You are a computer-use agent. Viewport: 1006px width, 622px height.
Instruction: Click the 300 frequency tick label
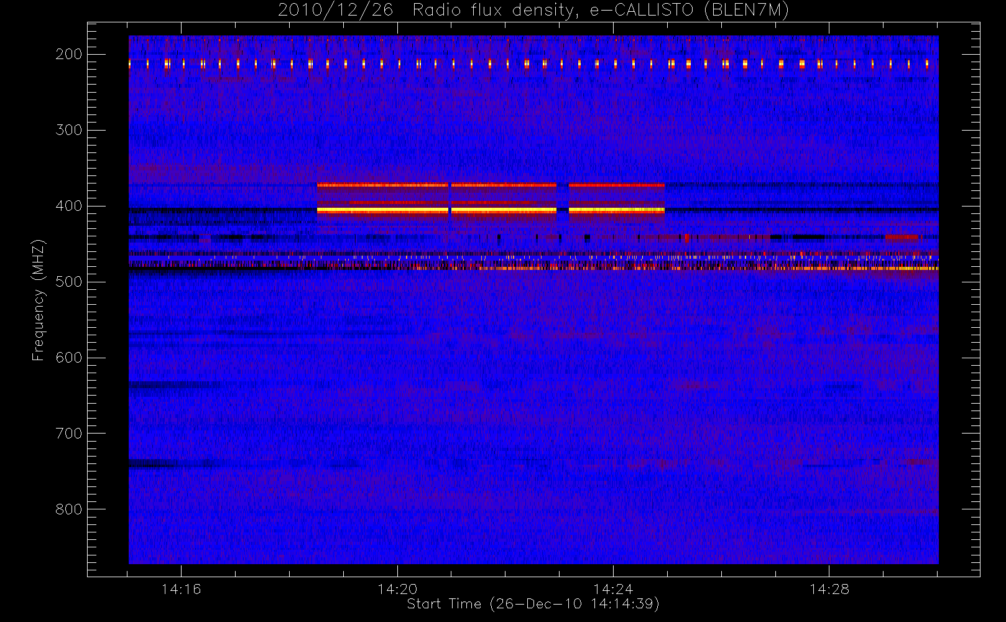(x=69, y=130)
